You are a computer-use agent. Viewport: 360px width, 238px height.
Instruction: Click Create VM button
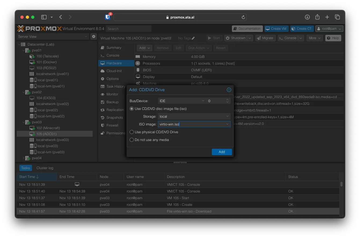pos(276,29)
